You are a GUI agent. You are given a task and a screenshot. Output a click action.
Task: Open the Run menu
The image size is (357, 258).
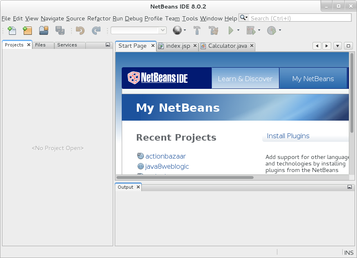(118, 18)
